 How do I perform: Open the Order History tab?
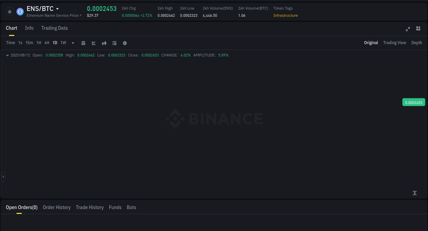click(56, 207)
